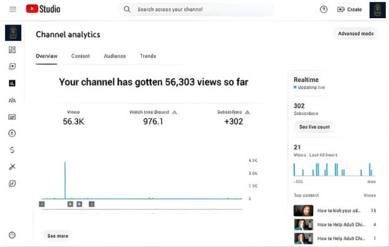Open the help question mark icon
This screenshot has width=389, height=247.
click(324, 9)
